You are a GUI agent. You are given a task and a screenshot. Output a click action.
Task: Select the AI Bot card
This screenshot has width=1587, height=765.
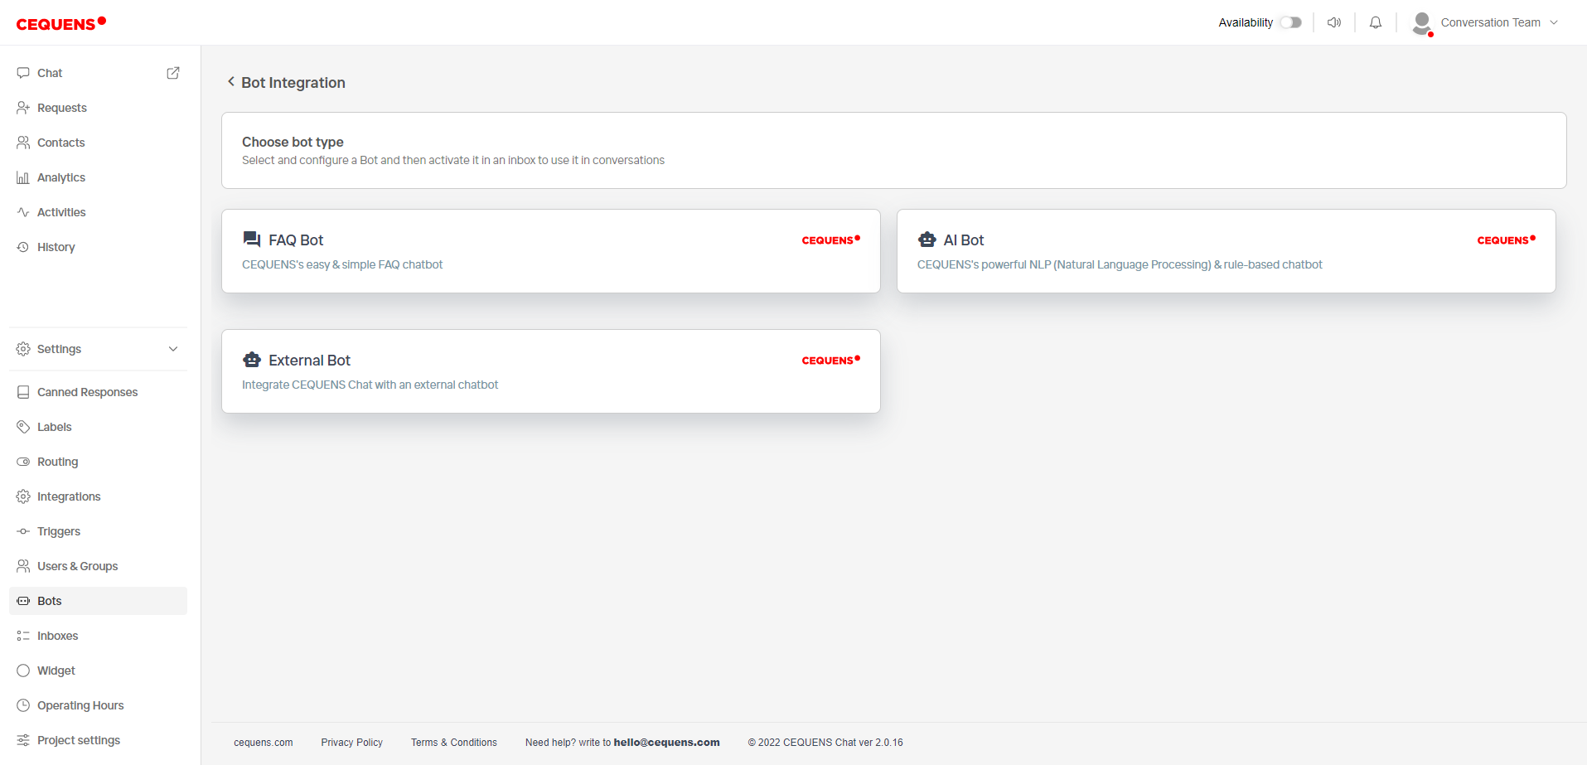tap(1227, 251)
